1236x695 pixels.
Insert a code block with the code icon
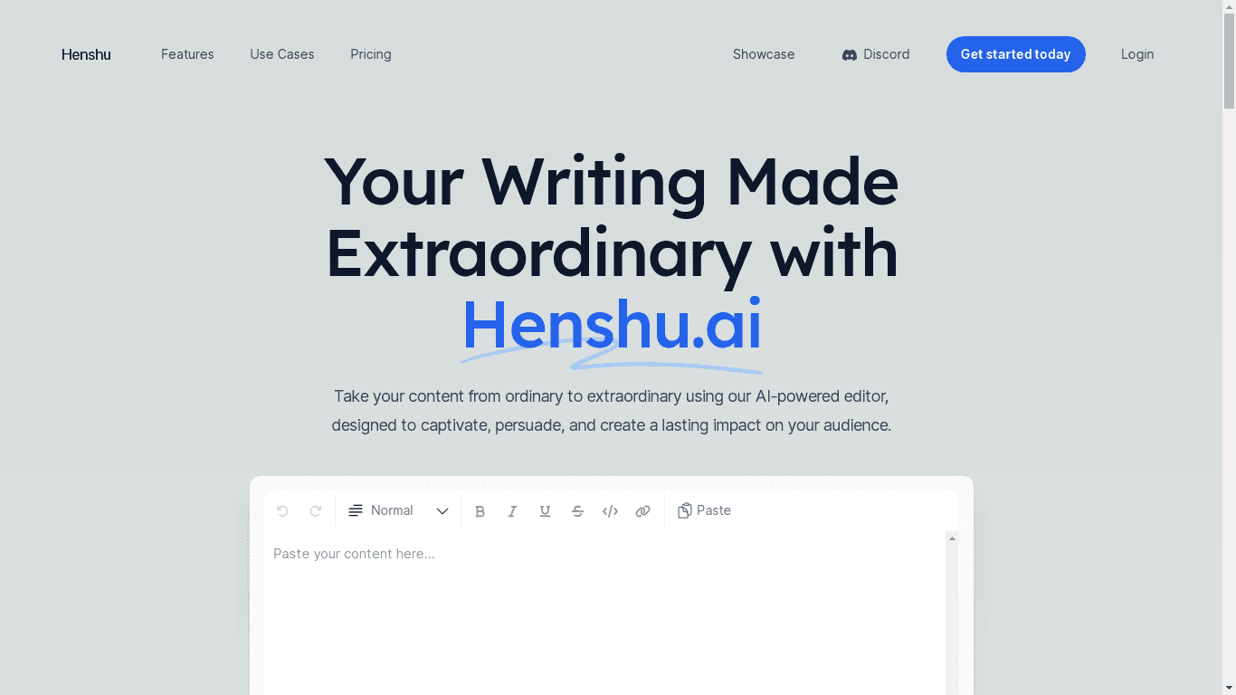[x=610, y=511]
